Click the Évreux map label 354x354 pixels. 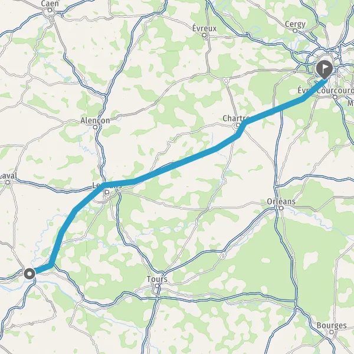[x=204, y=28]
